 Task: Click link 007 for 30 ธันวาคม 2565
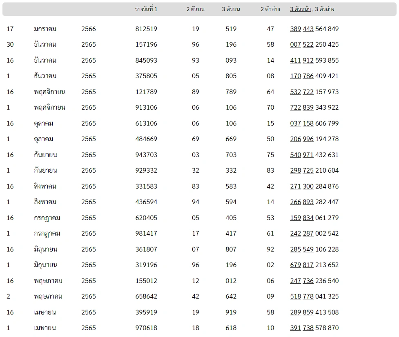pos(295,44)
